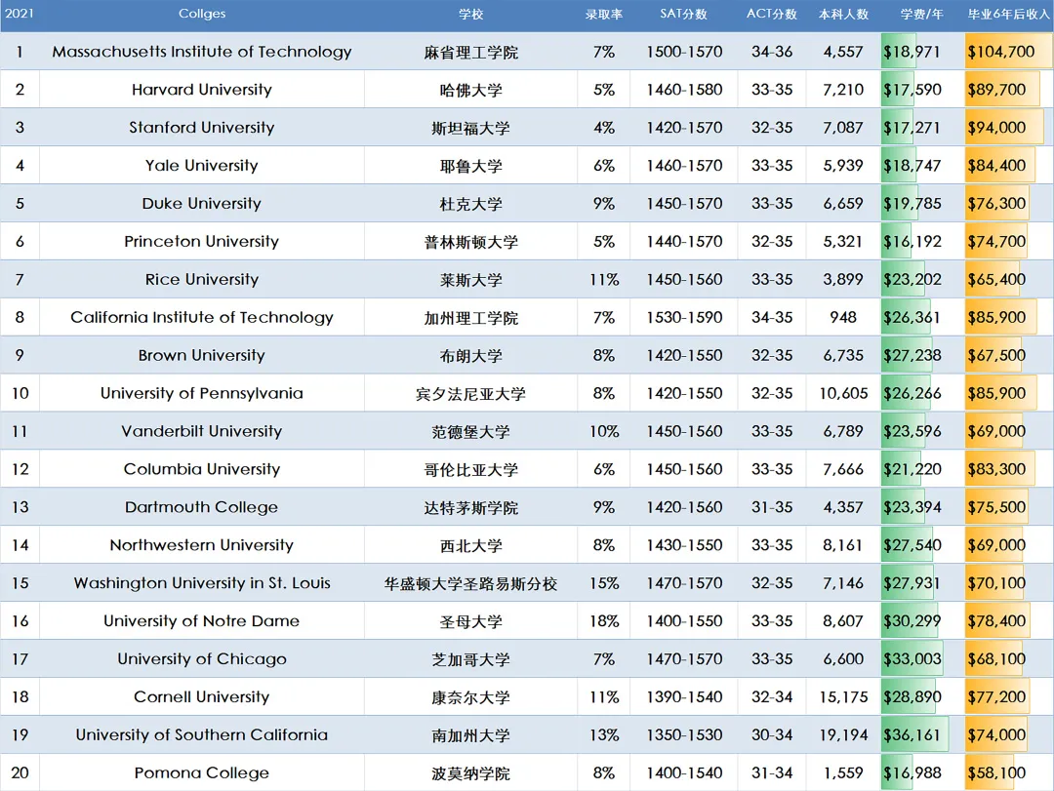Select the '哈佛大学' cell
This screenshot has height=791, width=1054.
pyautogui.click(x=470, y=90)
